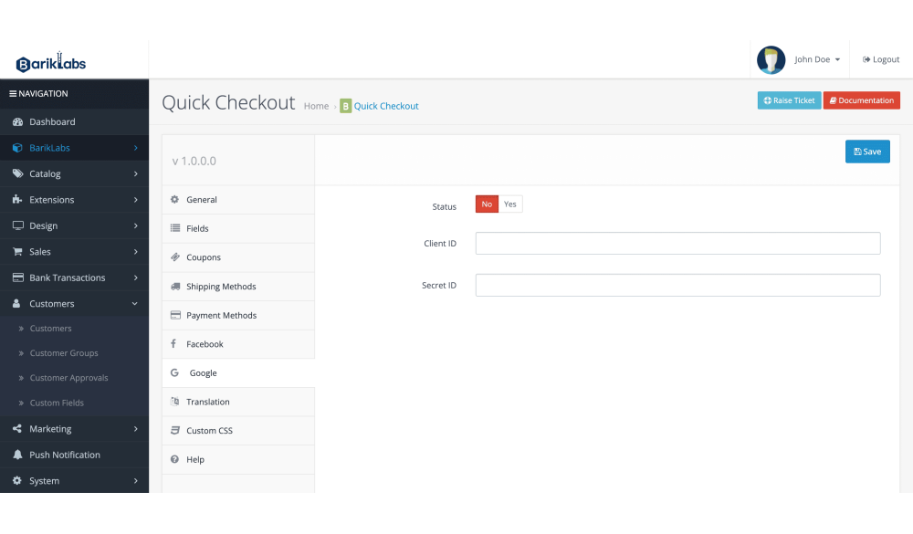
Task: Expand the Marketing menu chevron
Action: click(x=135, y=429)
